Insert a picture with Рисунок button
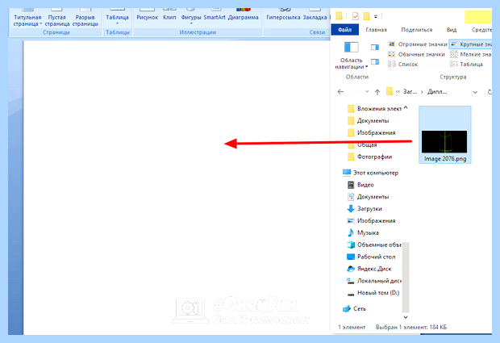 coord(148,16)
